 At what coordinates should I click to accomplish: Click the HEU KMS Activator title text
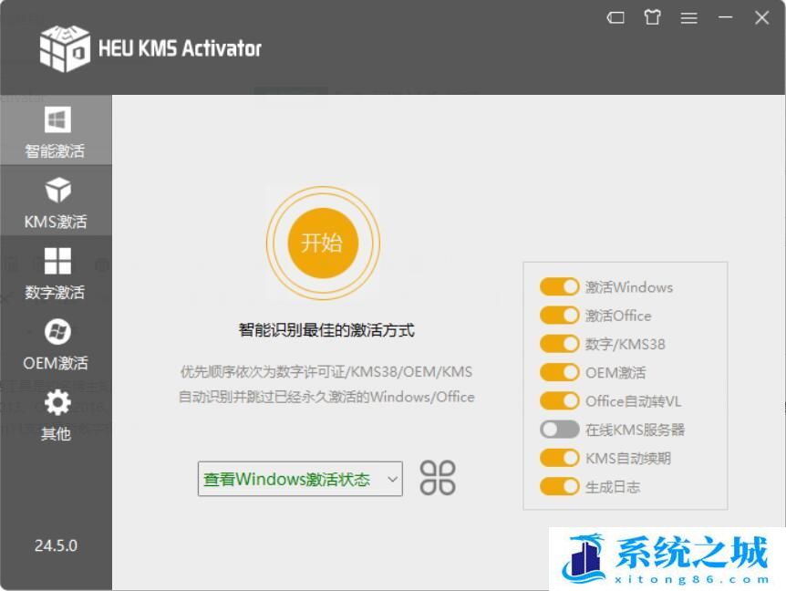tap(180, 48)
